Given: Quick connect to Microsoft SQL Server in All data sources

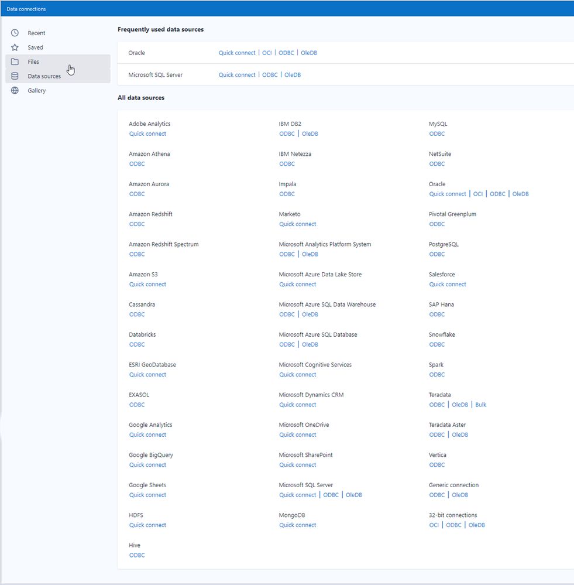Looking at the screenshot, I should pos(297,495).
